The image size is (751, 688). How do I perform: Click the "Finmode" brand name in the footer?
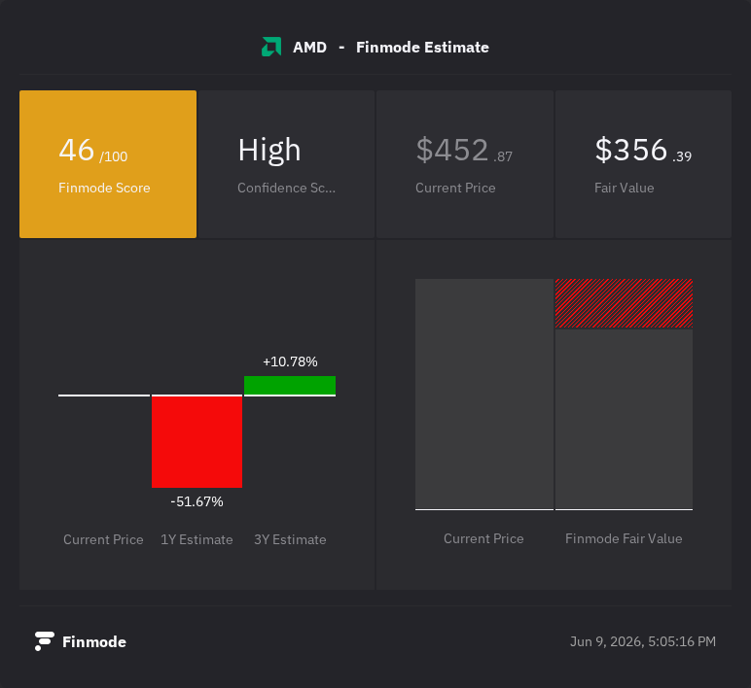coord(94,641)
